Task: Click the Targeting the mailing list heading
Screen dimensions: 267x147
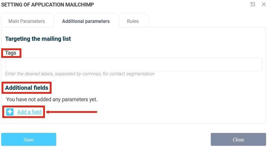Action: 38,39
